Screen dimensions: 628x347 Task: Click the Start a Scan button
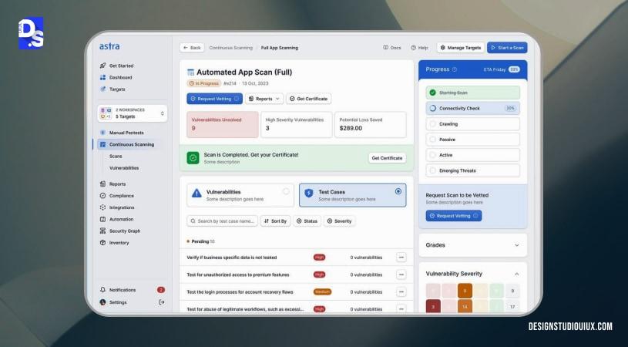507,48
